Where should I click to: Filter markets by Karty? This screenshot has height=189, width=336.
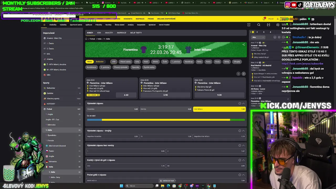pos(208,62)
